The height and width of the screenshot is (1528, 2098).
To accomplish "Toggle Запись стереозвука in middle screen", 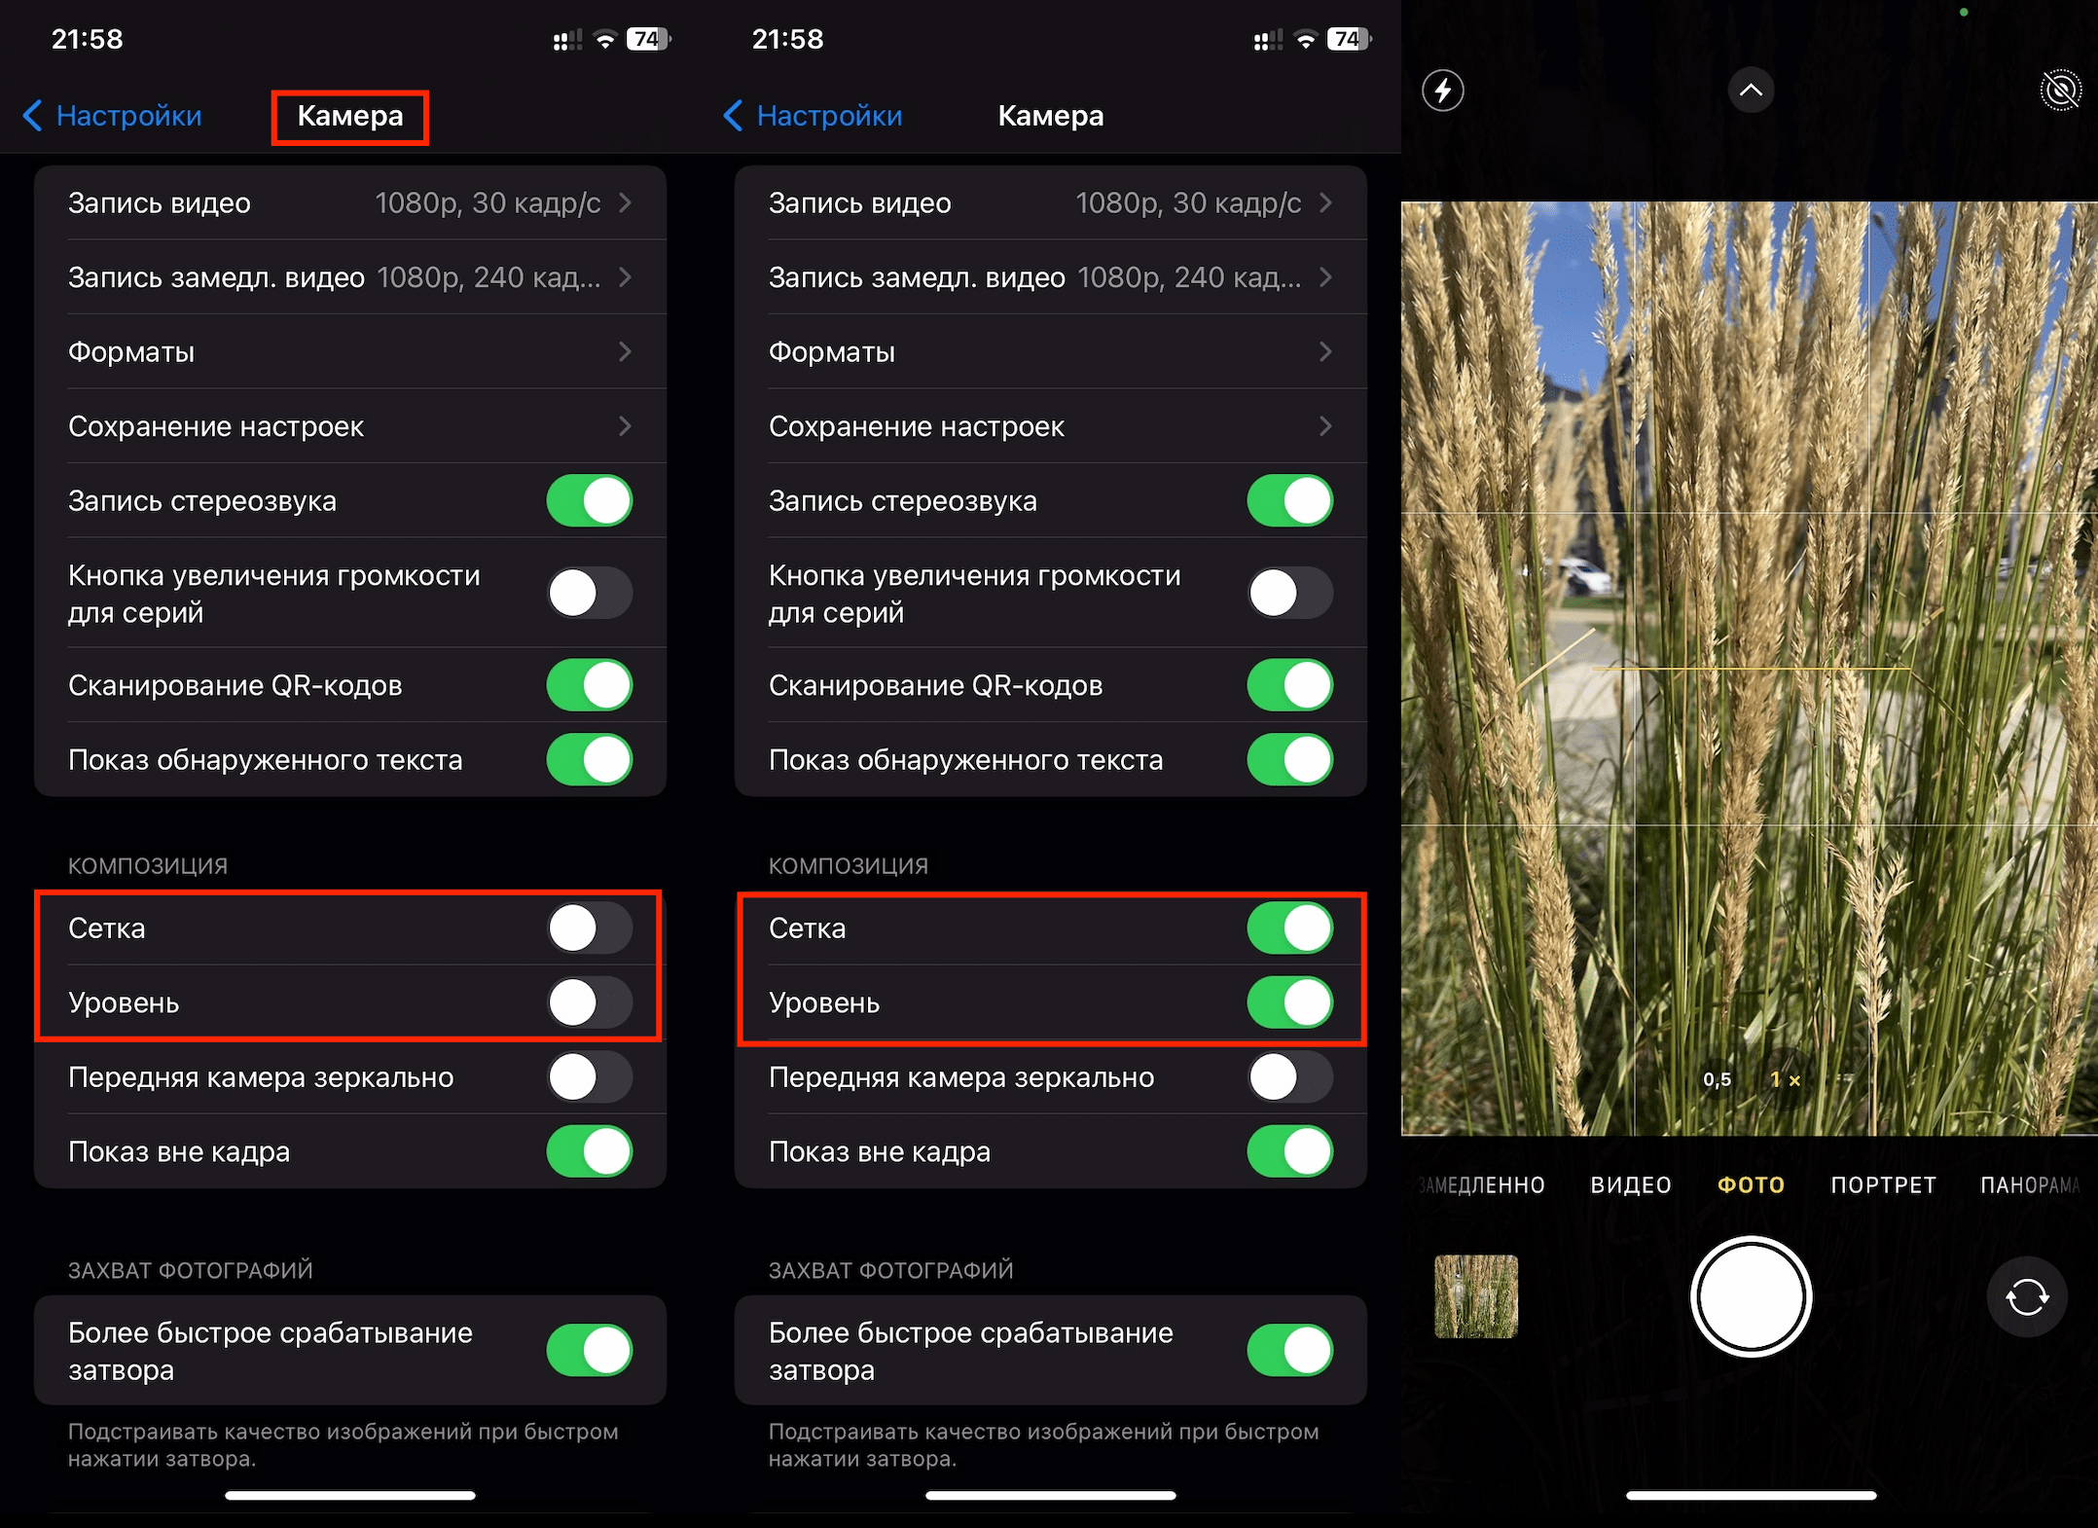I will pyautogui.click(x=1290, y=500).
